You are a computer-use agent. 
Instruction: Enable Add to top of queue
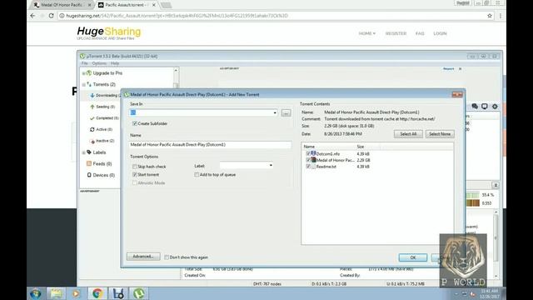pyautogui.click(x=197, y=174)
